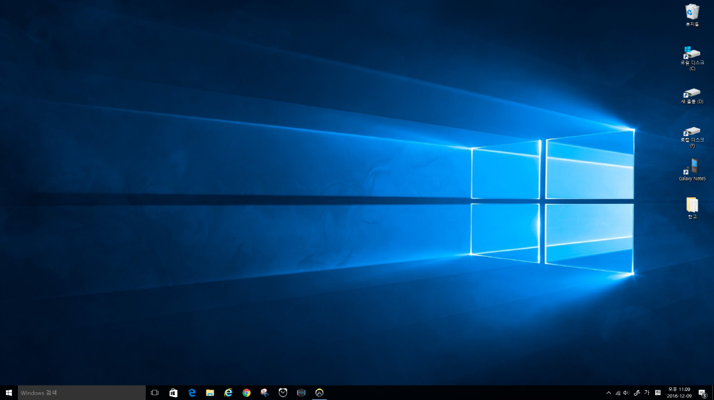Launch Google Chrome from the taskbar
The width and height of the screenshot is (714, 400).
click(246, 393)
